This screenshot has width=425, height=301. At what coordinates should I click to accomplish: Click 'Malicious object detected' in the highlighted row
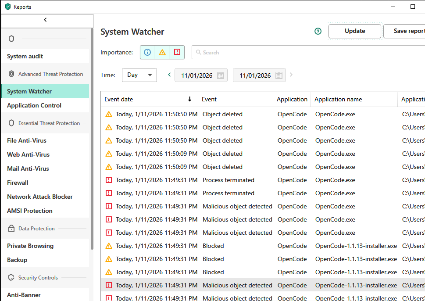pyautogui.click(x=237, y=285)
